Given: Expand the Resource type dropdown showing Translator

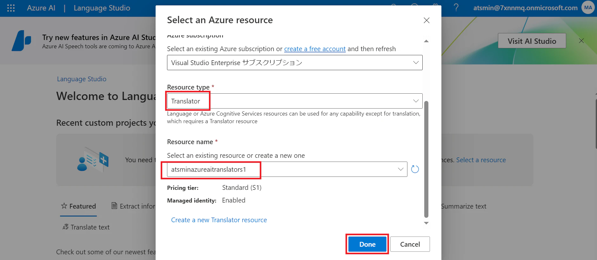Looking at the screenshot, I should 295,101.
